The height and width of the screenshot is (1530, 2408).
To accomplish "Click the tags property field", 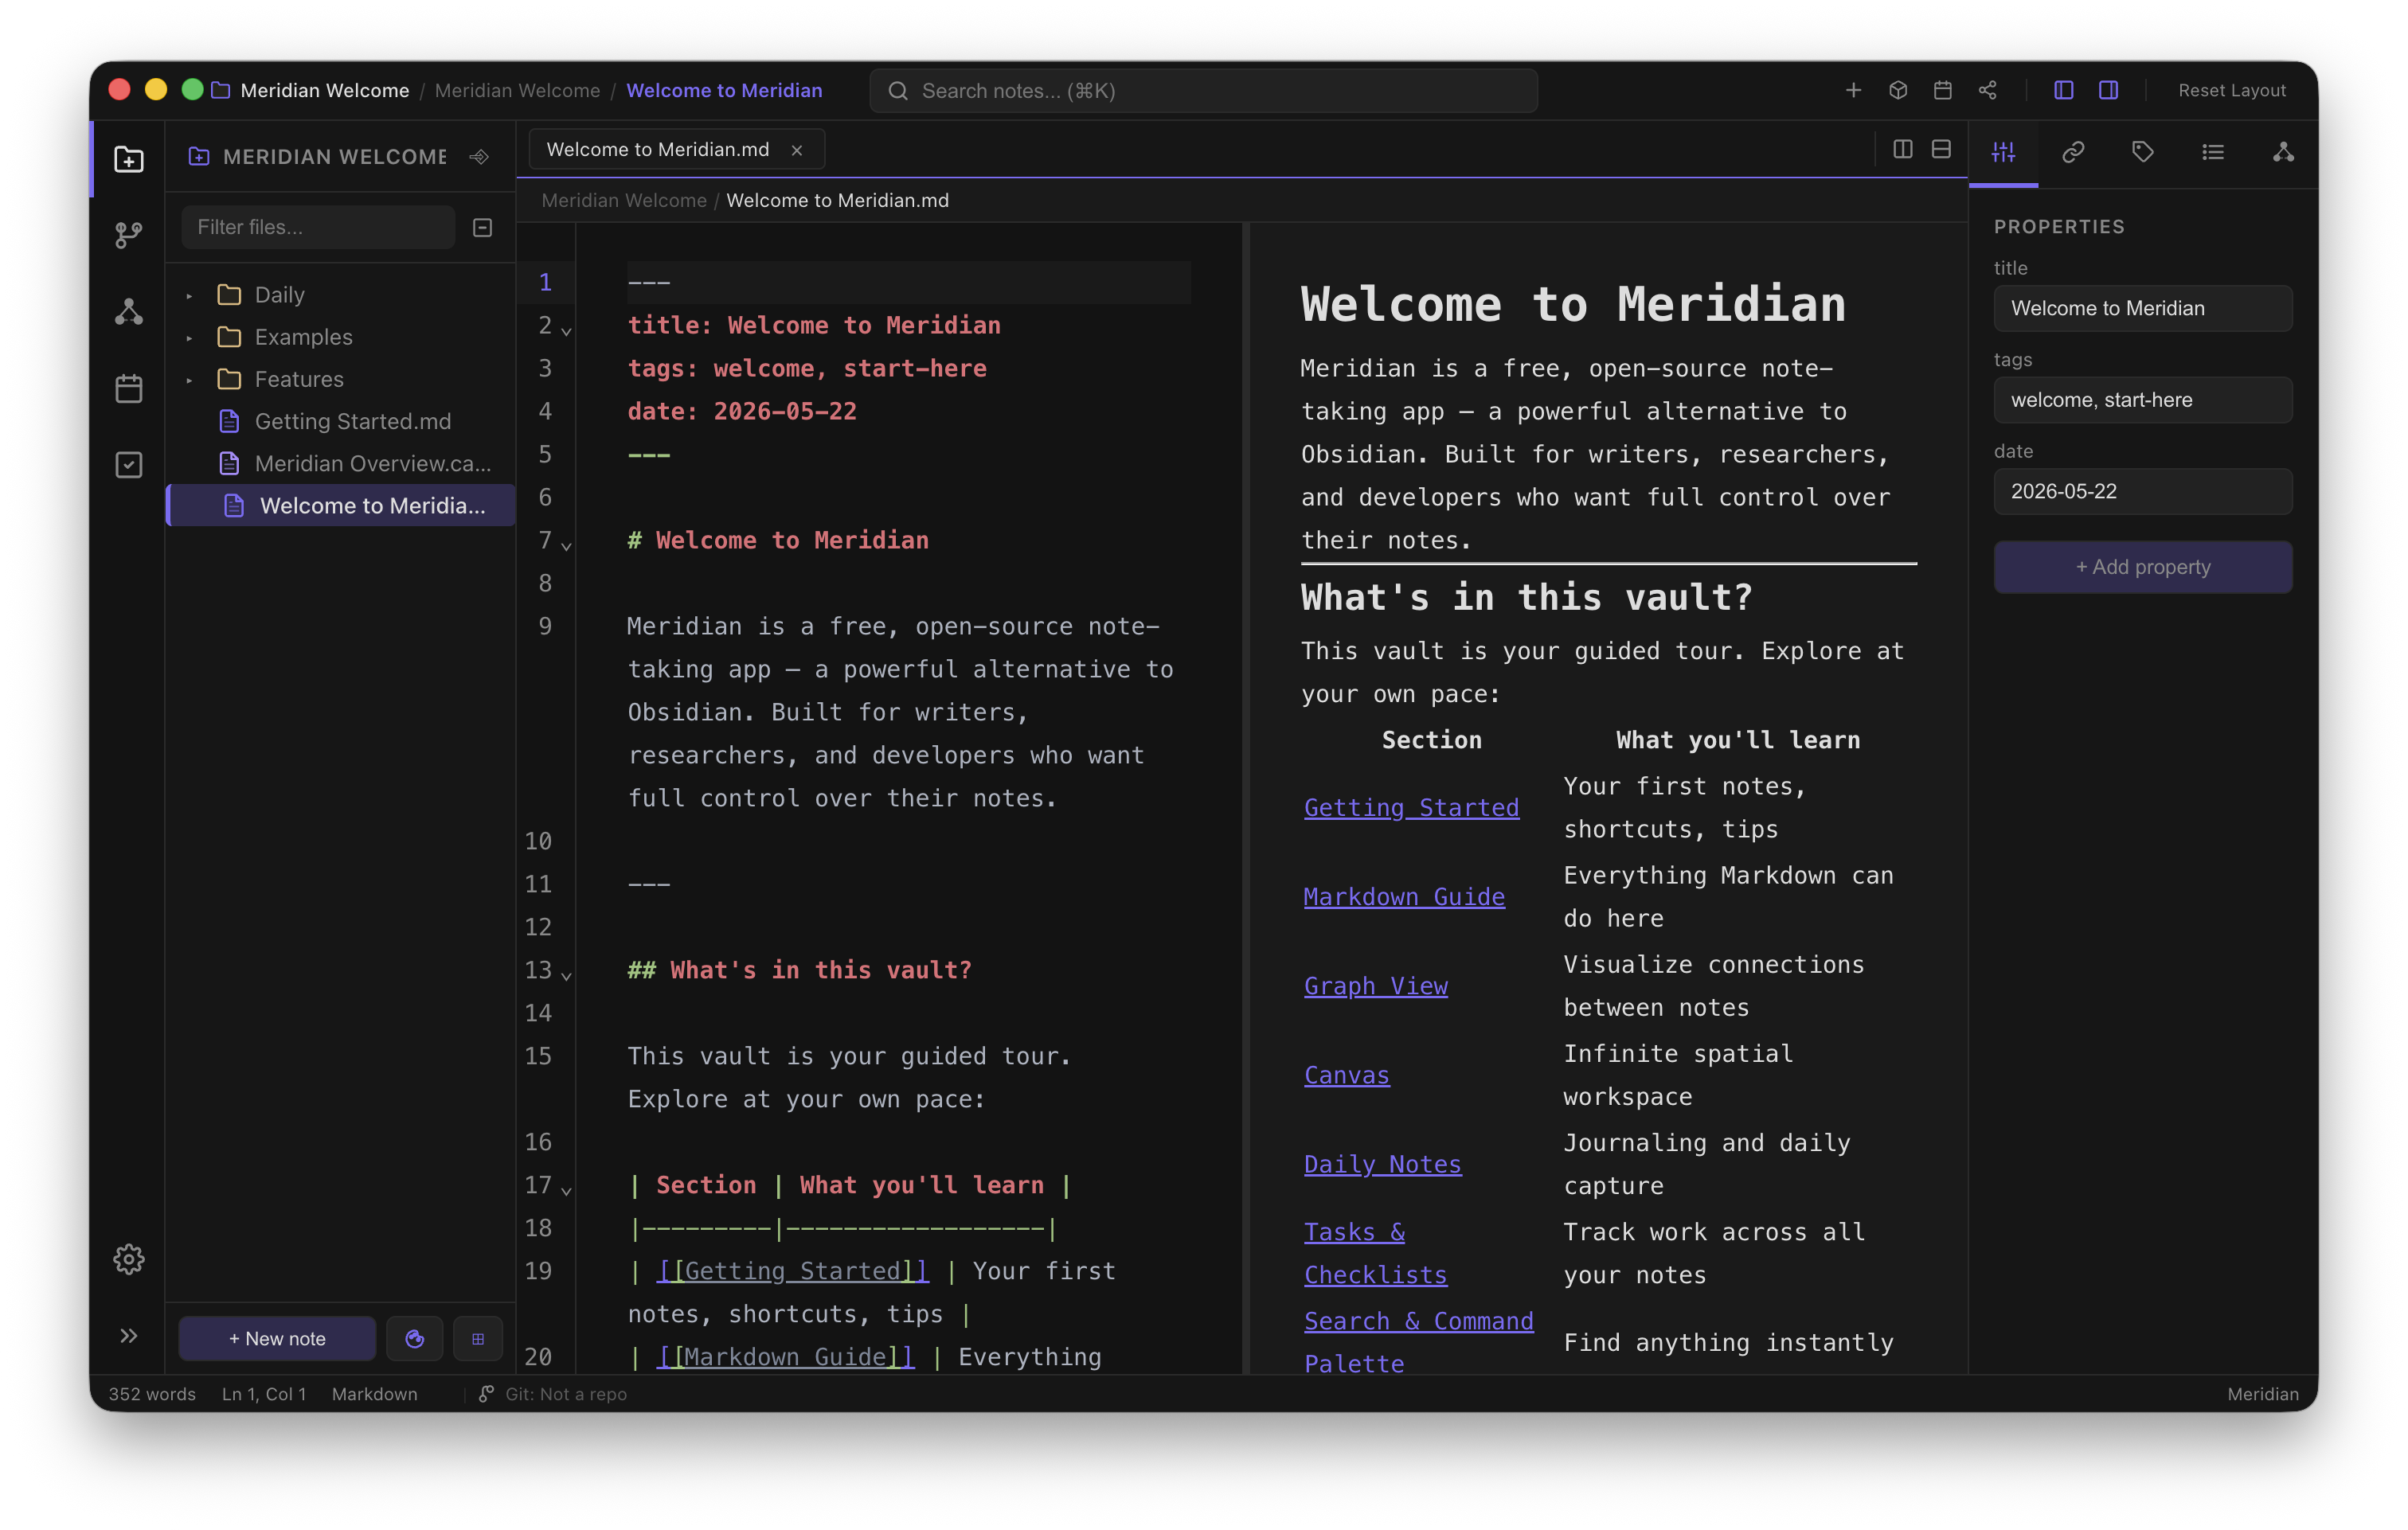I will [x=2142, y=400].
